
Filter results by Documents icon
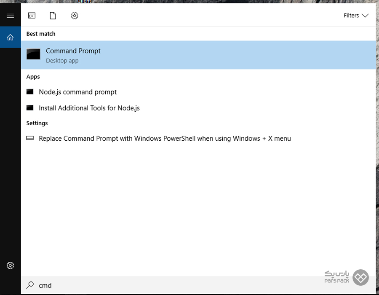click(53, 16)
